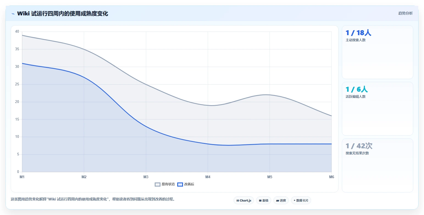The image size is (424, 215).
Task: Click the y-axis value 25
Action: tap(17, 84)
